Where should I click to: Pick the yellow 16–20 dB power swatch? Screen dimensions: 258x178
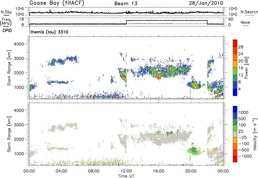[x=235, y=64]
